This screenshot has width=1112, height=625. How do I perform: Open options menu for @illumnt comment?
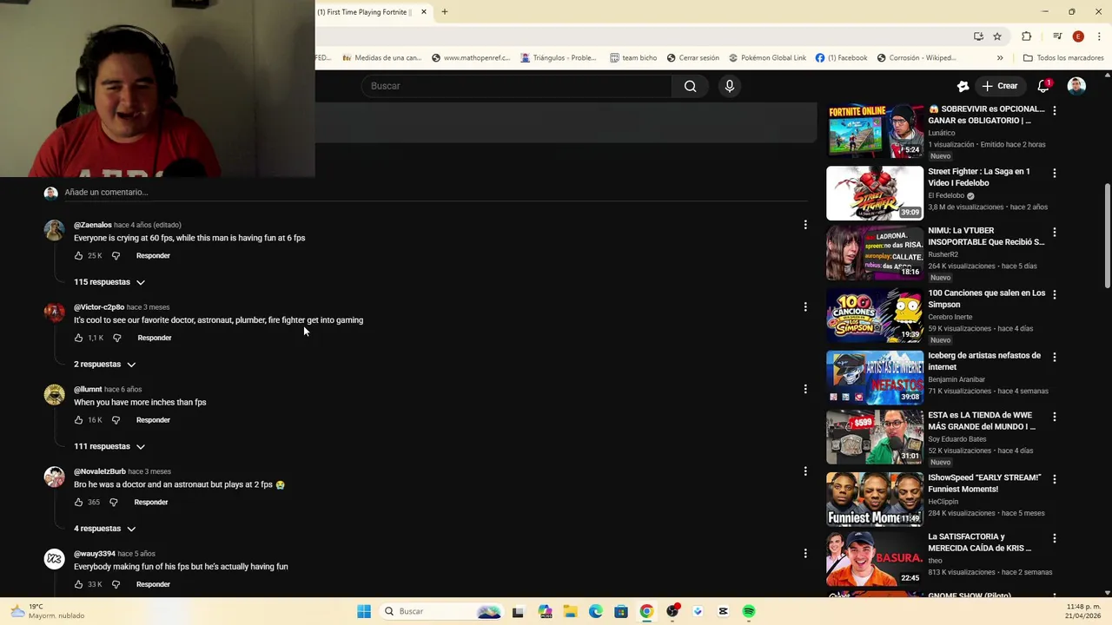(x=805, y=389)
